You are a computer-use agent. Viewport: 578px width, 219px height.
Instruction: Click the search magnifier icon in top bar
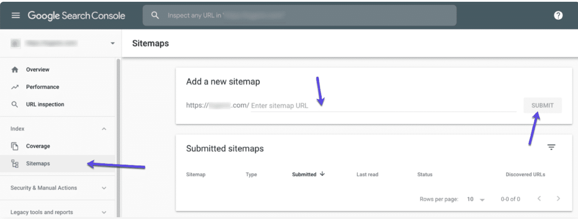click(x=155, y=15)
